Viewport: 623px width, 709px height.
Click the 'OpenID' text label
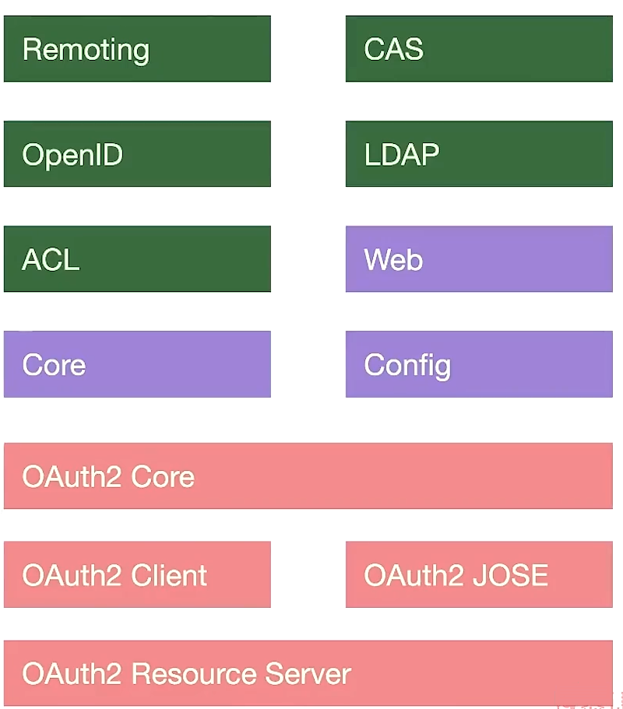(x=72, y=155)
